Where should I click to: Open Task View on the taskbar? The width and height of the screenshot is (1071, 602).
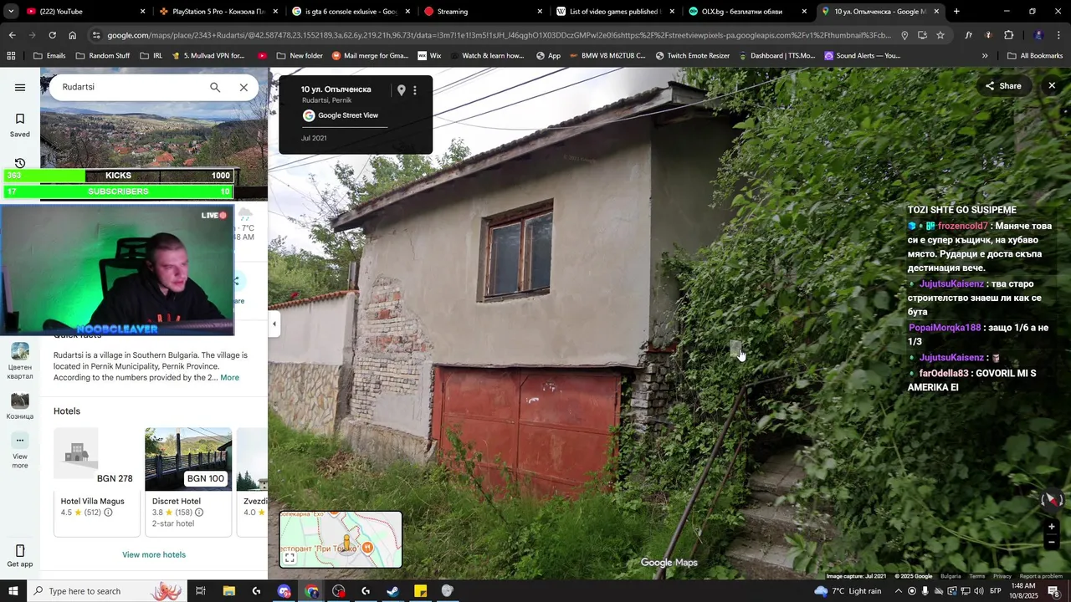[x=201, y=591]
